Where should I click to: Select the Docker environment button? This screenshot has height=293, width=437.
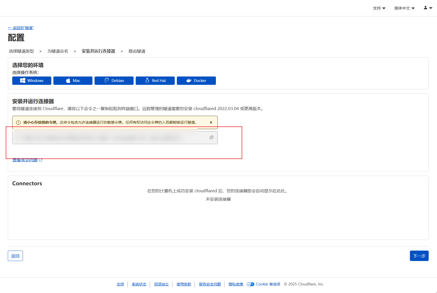(x=196, y=81)
